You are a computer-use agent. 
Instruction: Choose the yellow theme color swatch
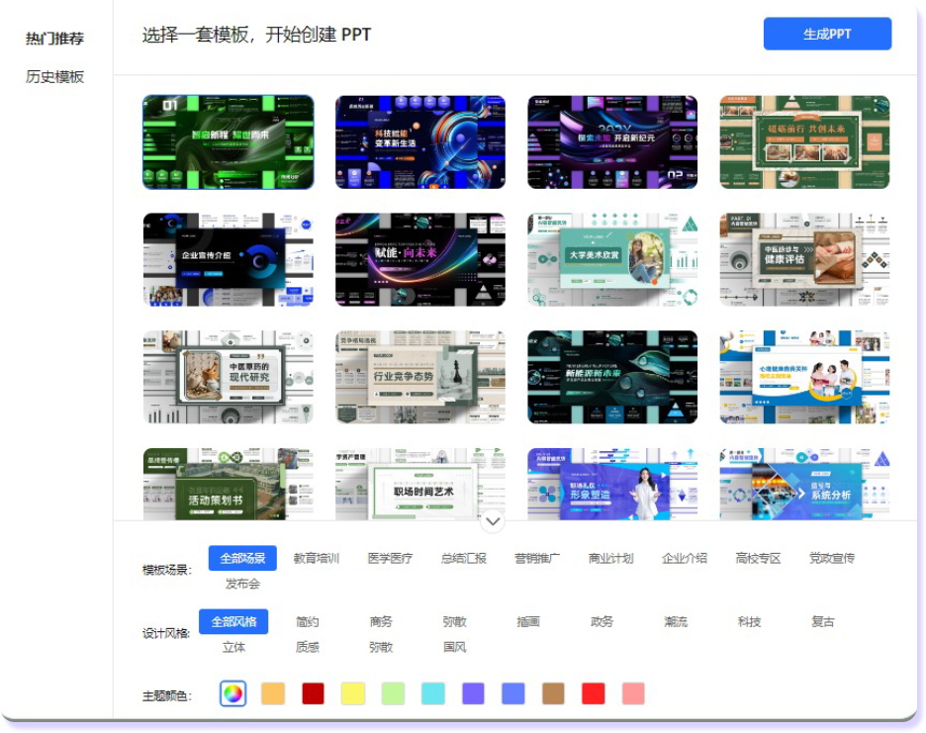coord(352,693)
